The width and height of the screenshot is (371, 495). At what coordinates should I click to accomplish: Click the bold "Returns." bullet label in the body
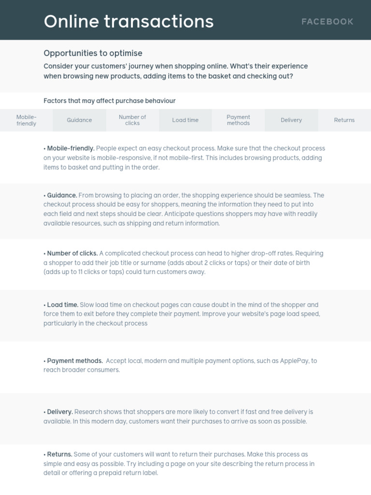pos(59,454)
